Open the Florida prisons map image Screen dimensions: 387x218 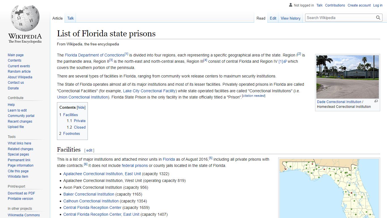tap(329, 188)
